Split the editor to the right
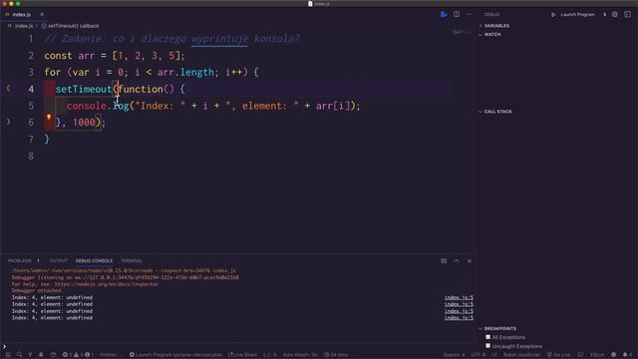This screenshot has width=638, height=359. (457, 14)
